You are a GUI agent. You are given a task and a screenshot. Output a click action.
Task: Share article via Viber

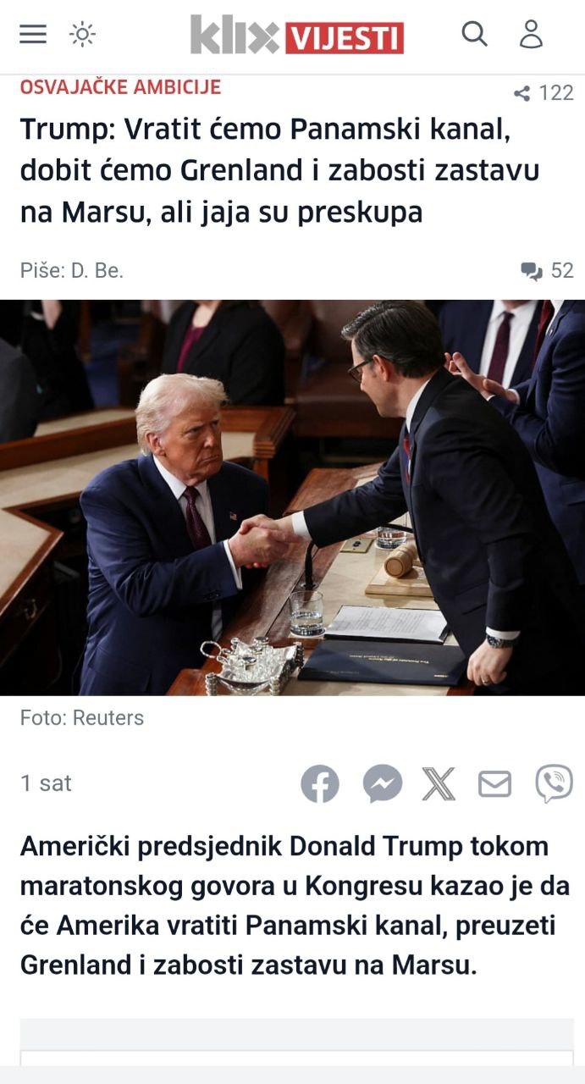point(554,783)
